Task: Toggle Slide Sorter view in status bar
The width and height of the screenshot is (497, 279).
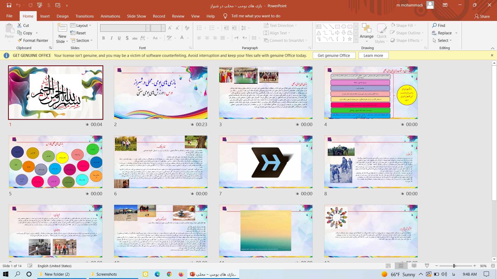Action: point(401,266)
